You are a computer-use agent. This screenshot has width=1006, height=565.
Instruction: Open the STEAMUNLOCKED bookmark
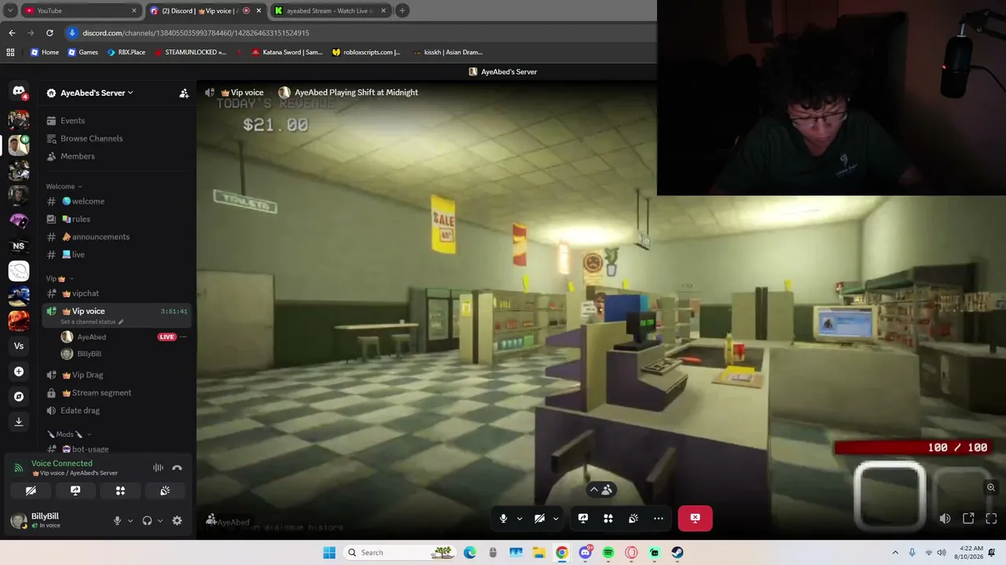pos(189,53)
